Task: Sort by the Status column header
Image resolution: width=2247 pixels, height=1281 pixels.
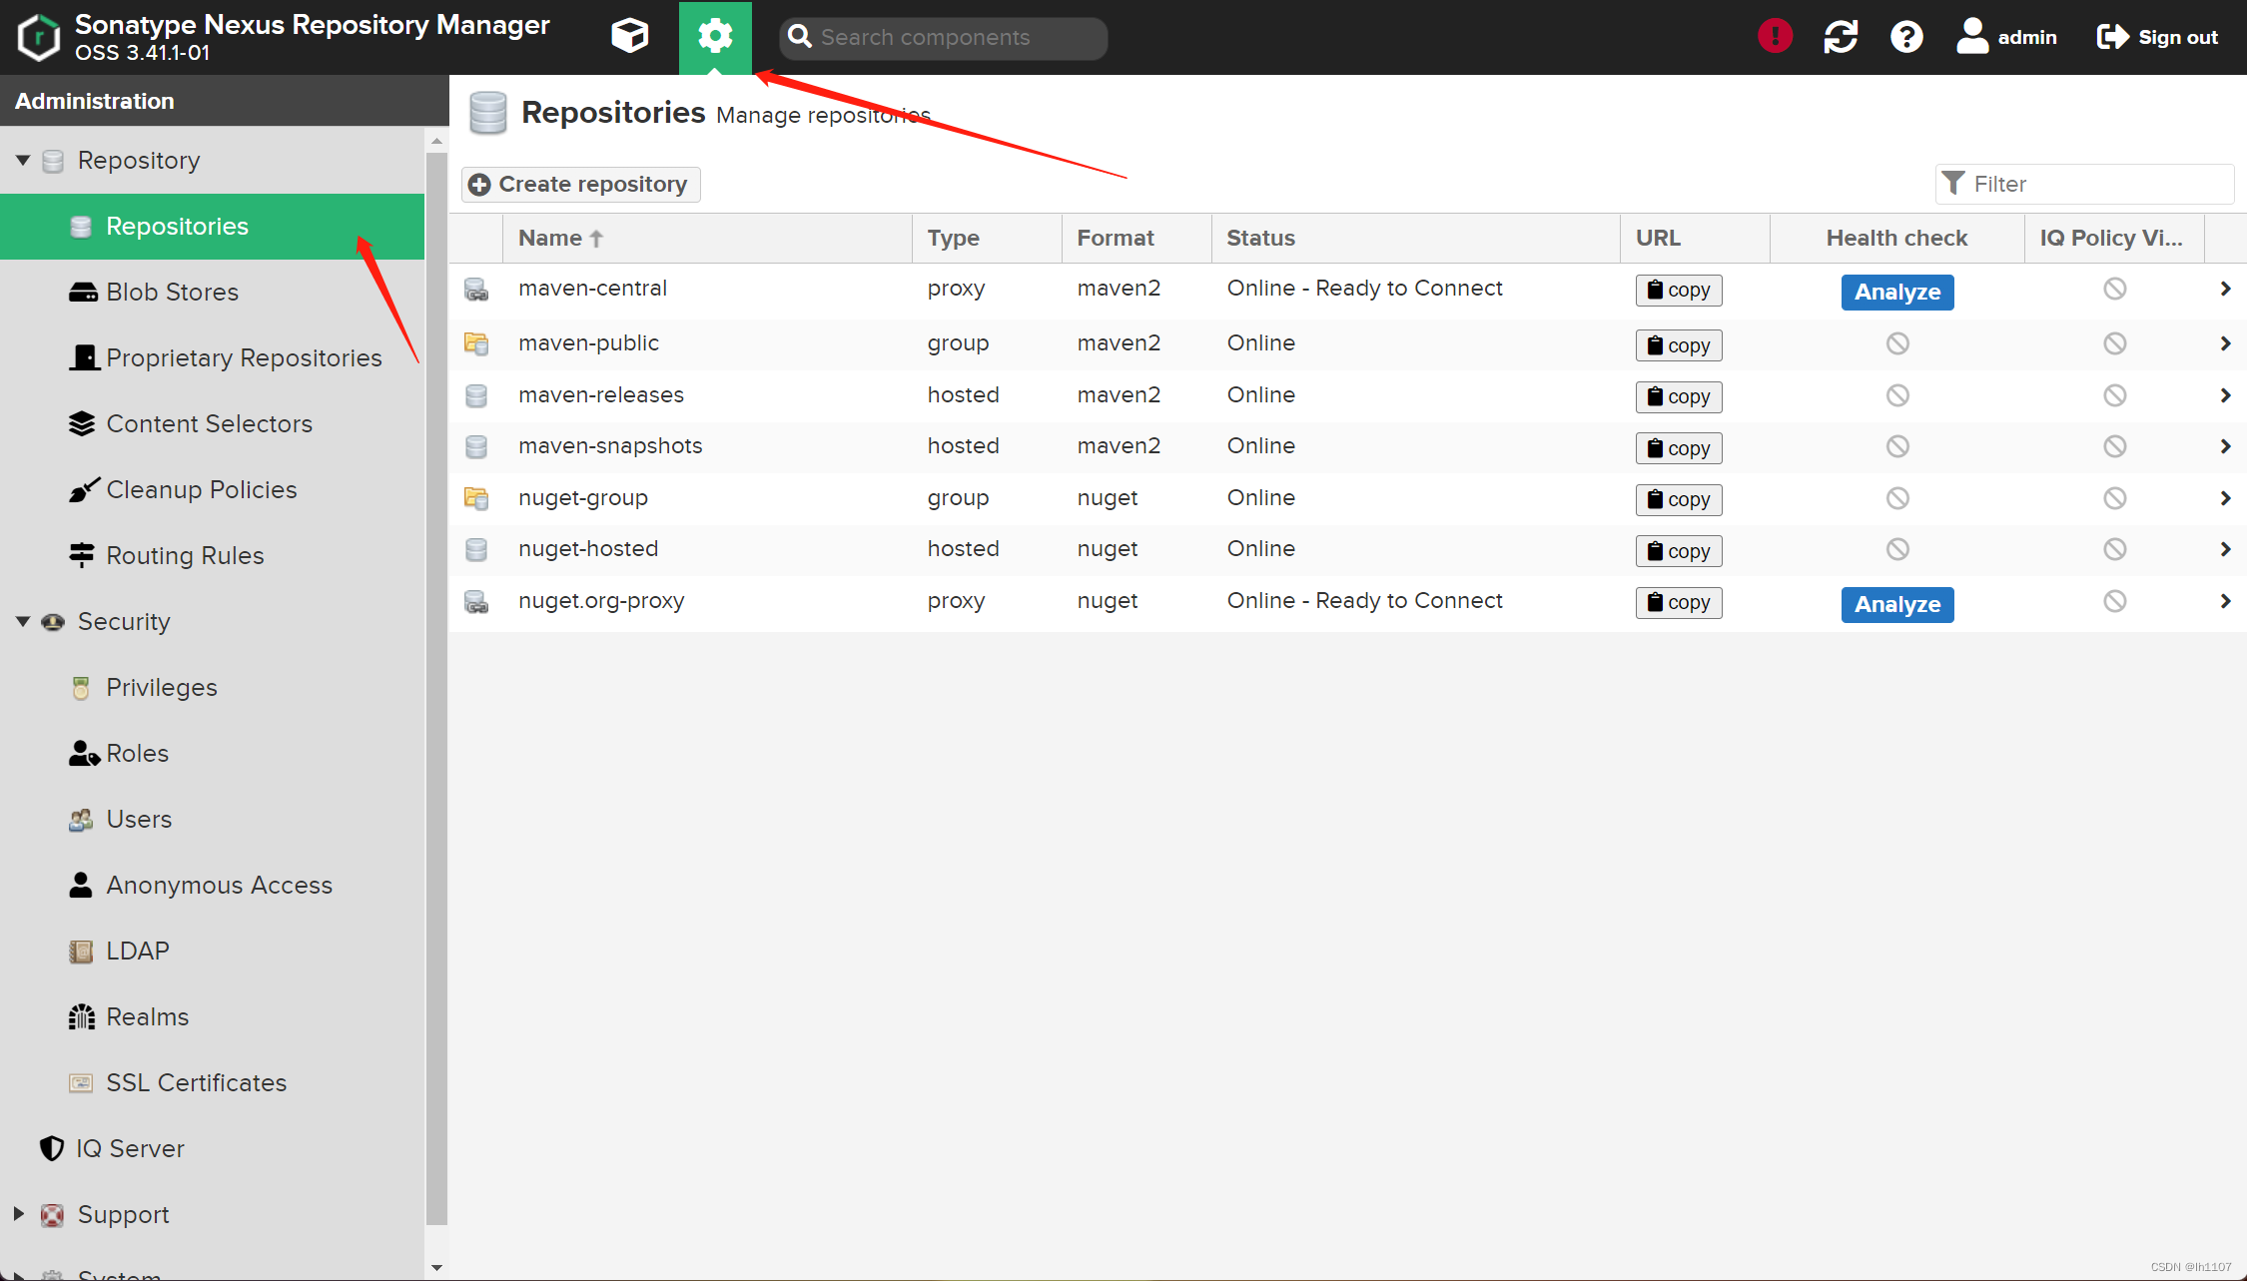Action: pos(1416,238)
